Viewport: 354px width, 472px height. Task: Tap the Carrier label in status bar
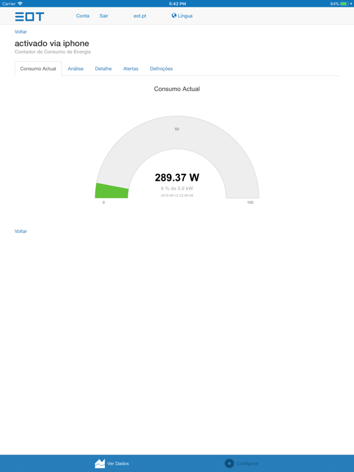coord(9,4)
